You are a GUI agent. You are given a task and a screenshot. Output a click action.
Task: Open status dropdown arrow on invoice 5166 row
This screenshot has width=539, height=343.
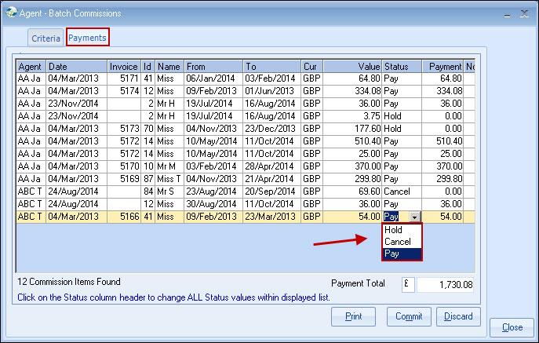click(415, 217)
